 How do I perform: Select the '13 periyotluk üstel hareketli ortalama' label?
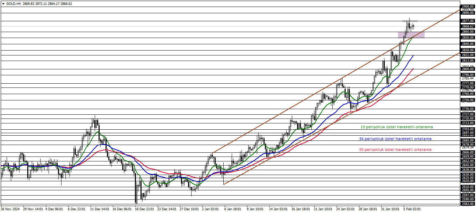click(x=396, y=127)
